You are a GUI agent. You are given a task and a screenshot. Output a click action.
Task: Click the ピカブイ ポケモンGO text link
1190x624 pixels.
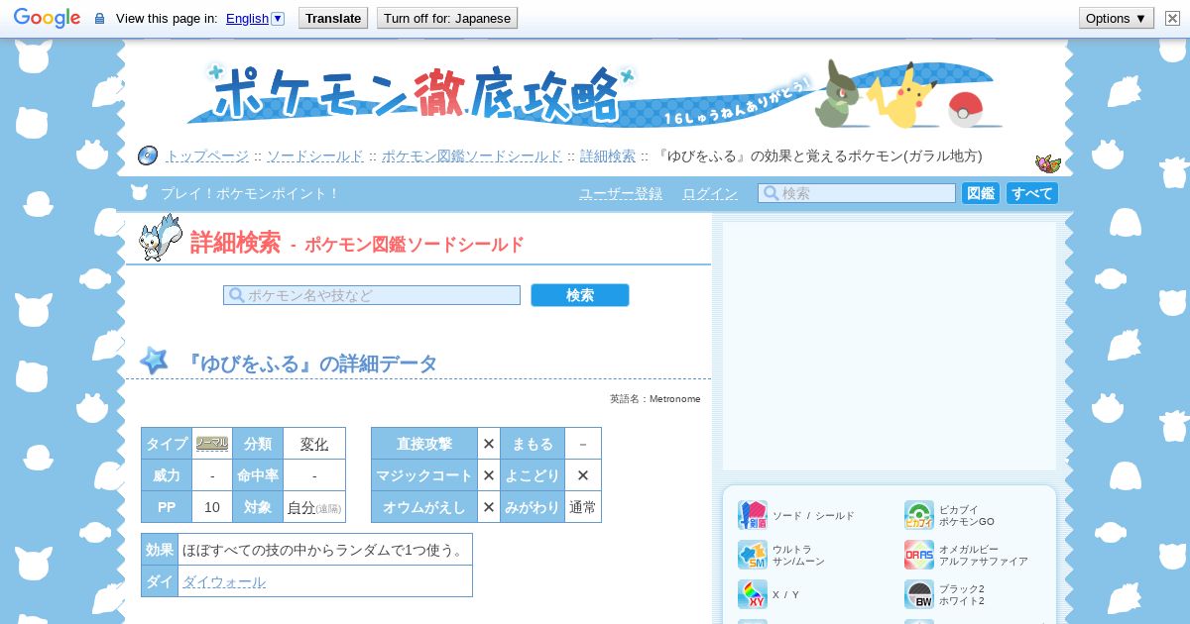(967, 515)
